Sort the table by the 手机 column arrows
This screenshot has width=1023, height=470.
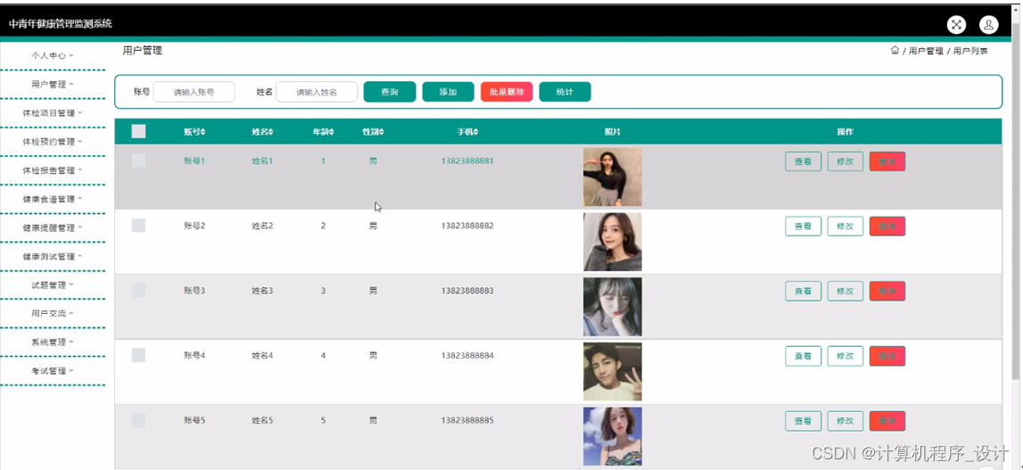(476, 132)
